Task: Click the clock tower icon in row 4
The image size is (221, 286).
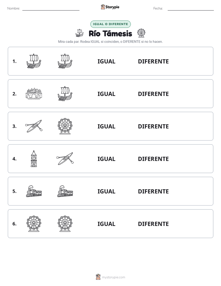Action: coord(34,158)
